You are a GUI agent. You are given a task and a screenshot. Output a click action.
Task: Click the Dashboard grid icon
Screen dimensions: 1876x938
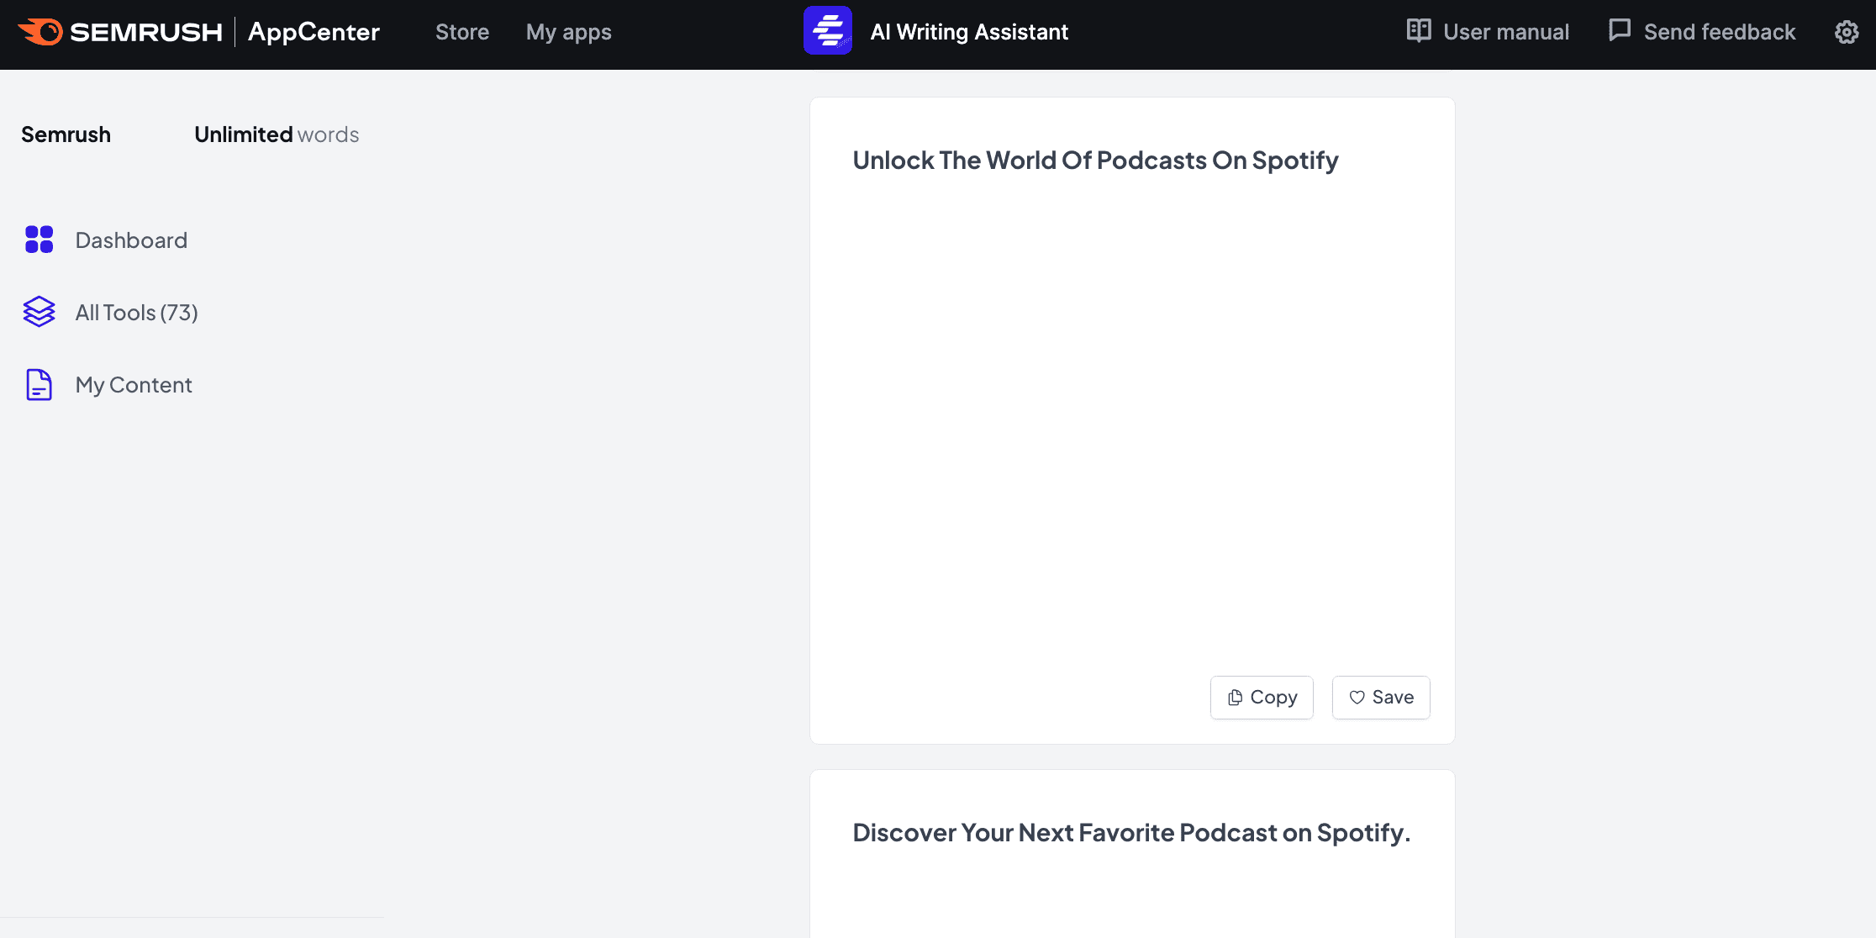[39, 240]
